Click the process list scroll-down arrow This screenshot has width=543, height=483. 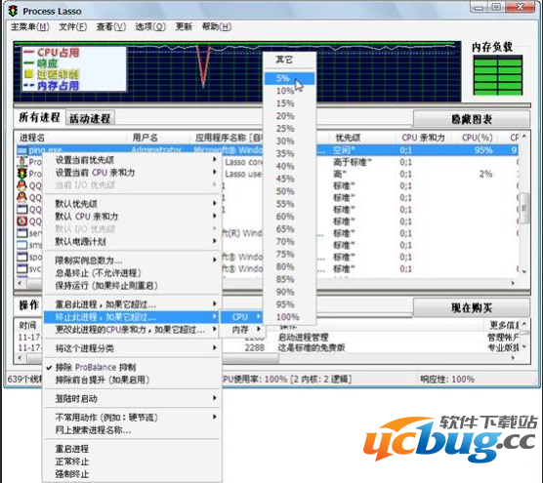point(523,271)
